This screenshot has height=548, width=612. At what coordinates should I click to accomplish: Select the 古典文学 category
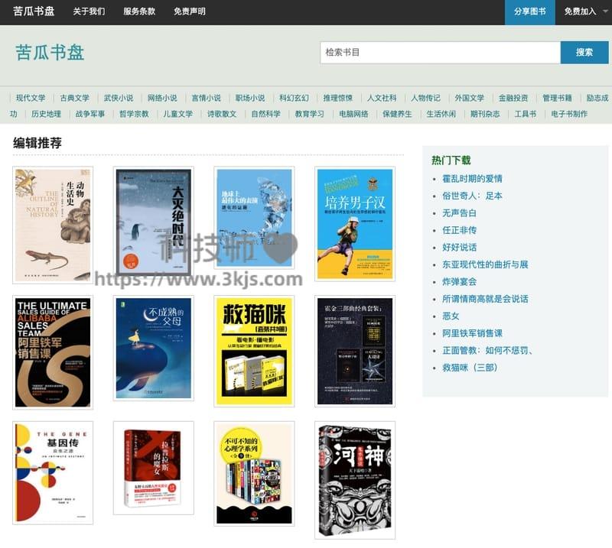[74, 98]
